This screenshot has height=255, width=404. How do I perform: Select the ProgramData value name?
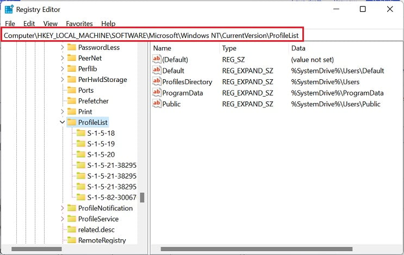coord(183,93)
